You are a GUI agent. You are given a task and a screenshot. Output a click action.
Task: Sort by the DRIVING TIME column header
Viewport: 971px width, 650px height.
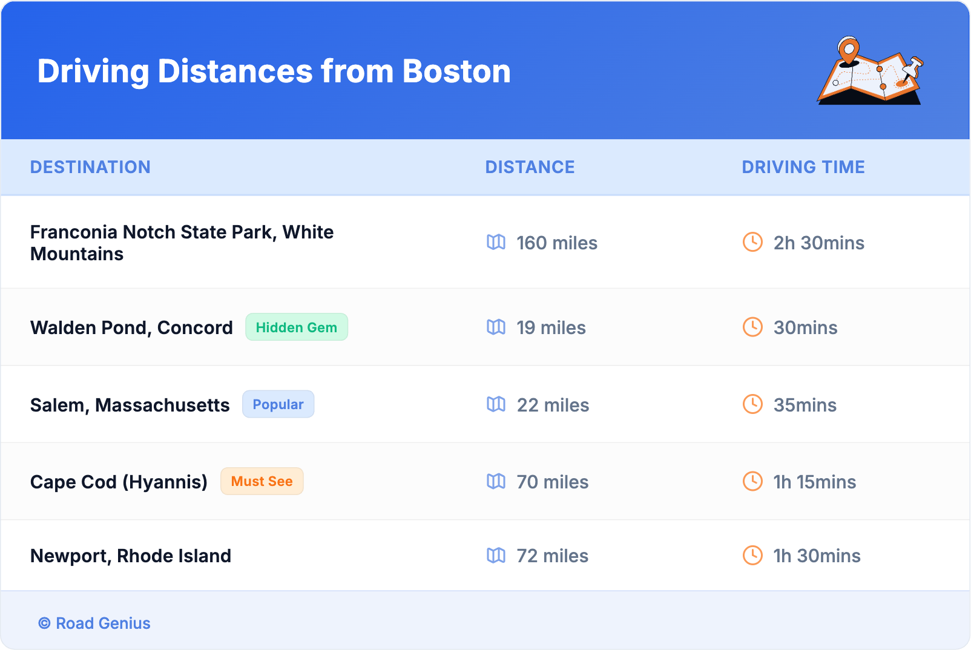click(803, 167)
